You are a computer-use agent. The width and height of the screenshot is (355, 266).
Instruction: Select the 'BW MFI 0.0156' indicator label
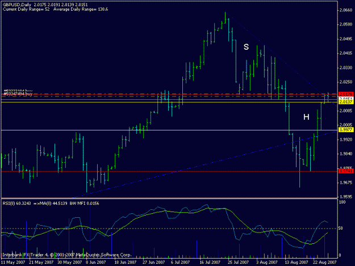(84, 204)
